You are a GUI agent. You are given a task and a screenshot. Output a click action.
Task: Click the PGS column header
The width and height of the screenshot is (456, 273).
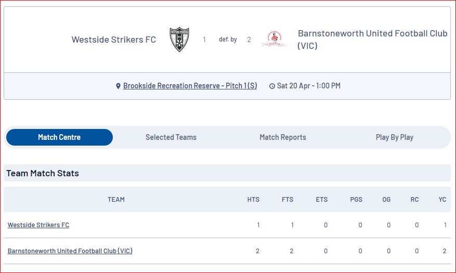click(x=356, y=200)
